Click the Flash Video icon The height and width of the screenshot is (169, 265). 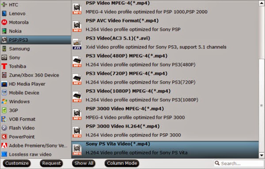(4, 128)
